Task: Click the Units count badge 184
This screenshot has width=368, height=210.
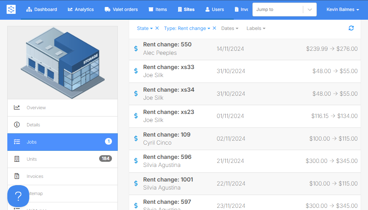Action: pos(105,159)
